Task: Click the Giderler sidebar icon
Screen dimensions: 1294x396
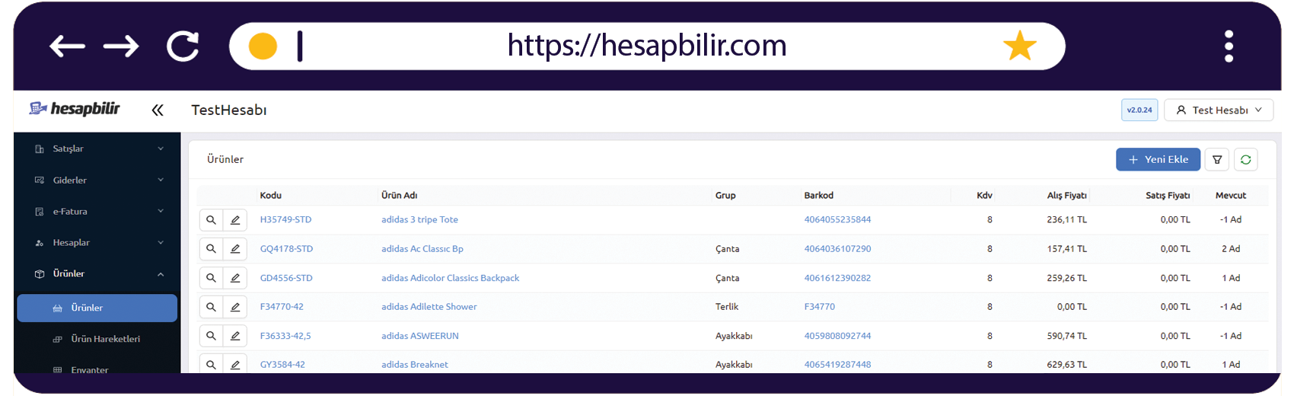Action: (x=40, y=180)
